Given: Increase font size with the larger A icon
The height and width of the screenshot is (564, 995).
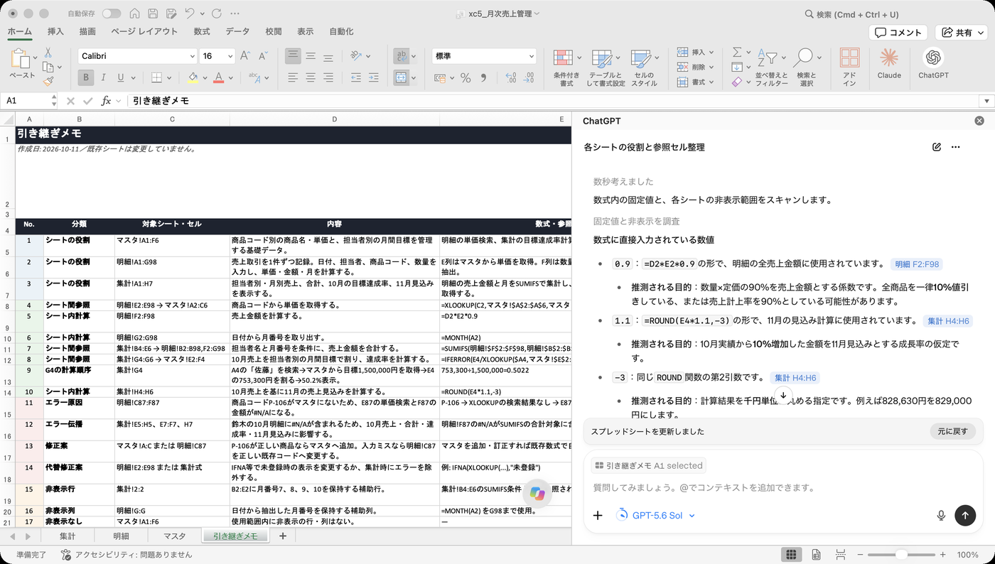Looking at the screenshot, I should [245, 56].
